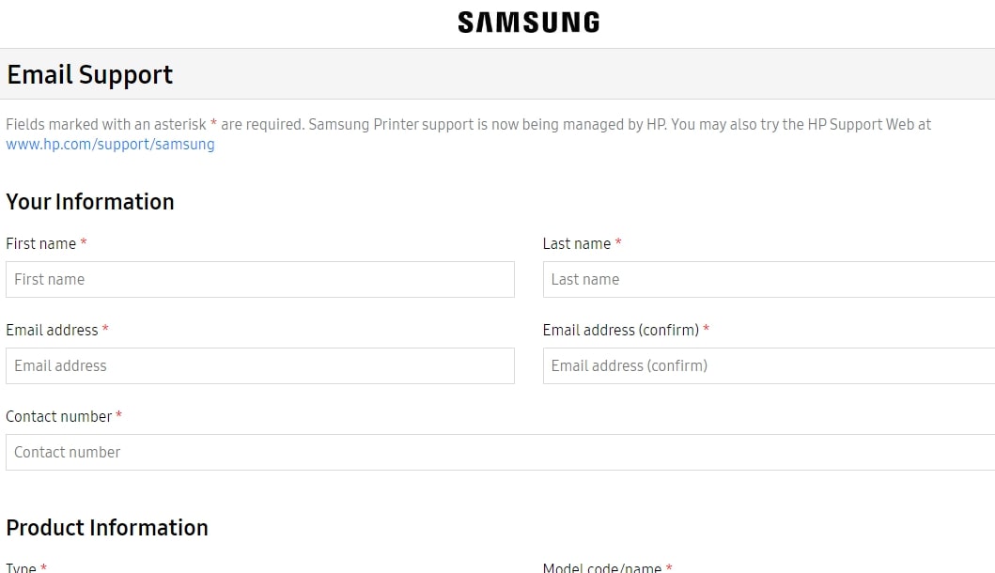Click the Last name field label
Viewport: 995px width, 573px height.
click(576, 243)
